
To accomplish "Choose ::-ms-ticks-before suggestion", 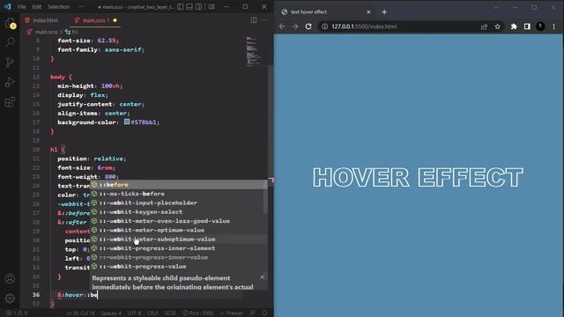I will click(x=178, y=194).
